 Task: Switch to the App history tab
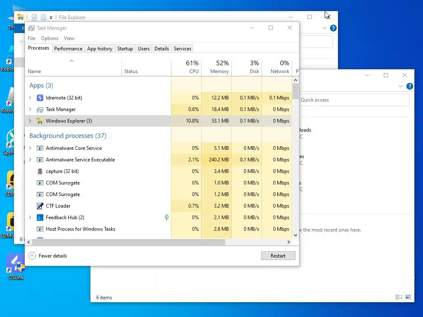tap(100, 49)
